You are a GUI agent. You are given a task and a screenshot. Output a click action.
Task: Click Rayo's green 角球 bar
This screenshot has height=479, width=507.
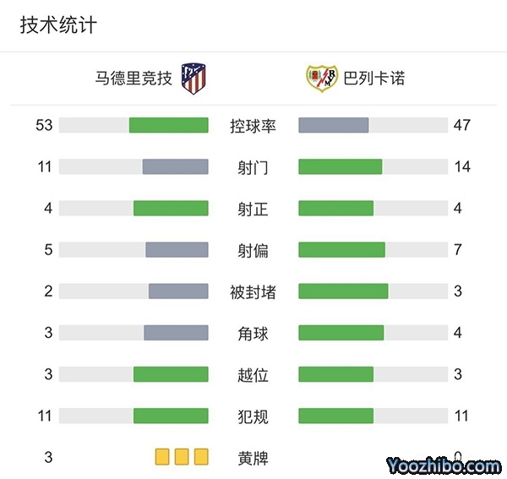(341, 333)
